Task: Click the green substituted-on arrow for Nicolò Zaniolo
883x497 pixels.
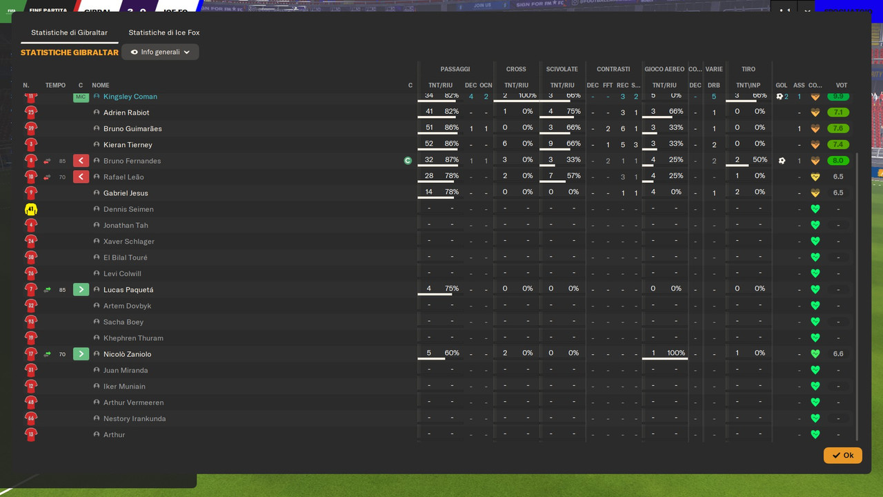Action: 81,354
